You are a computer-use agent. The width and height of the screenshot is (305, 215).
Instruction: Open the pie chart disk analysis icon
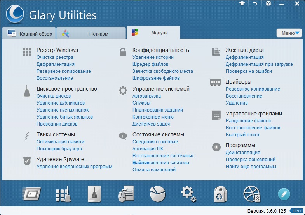pos(157,194)
